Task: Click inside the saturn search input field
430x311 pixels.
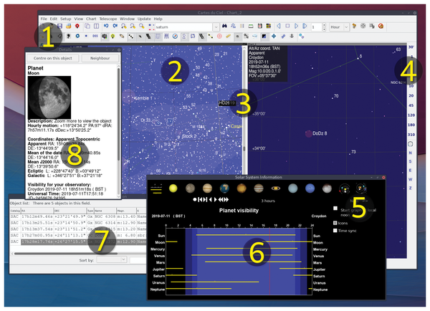Action: 183,27
